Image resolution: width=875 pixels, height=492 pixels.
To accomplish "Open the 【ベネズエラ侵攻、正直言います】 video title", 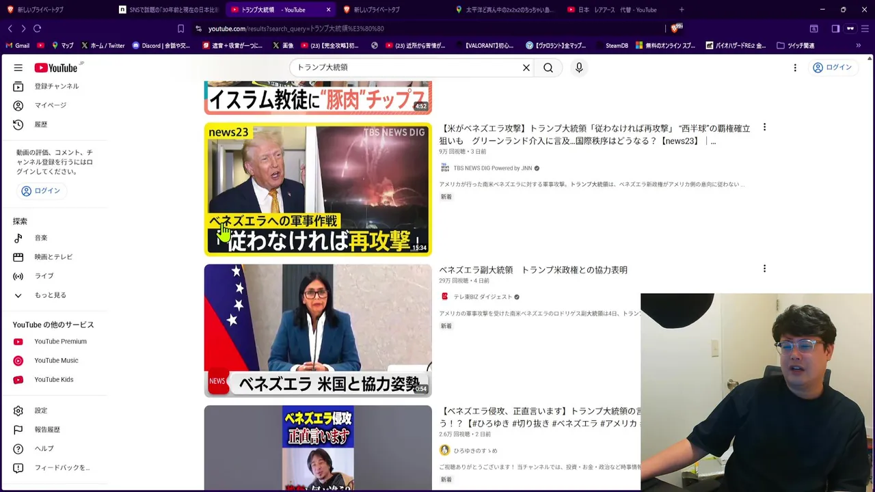I will click(x=540, y=417).
